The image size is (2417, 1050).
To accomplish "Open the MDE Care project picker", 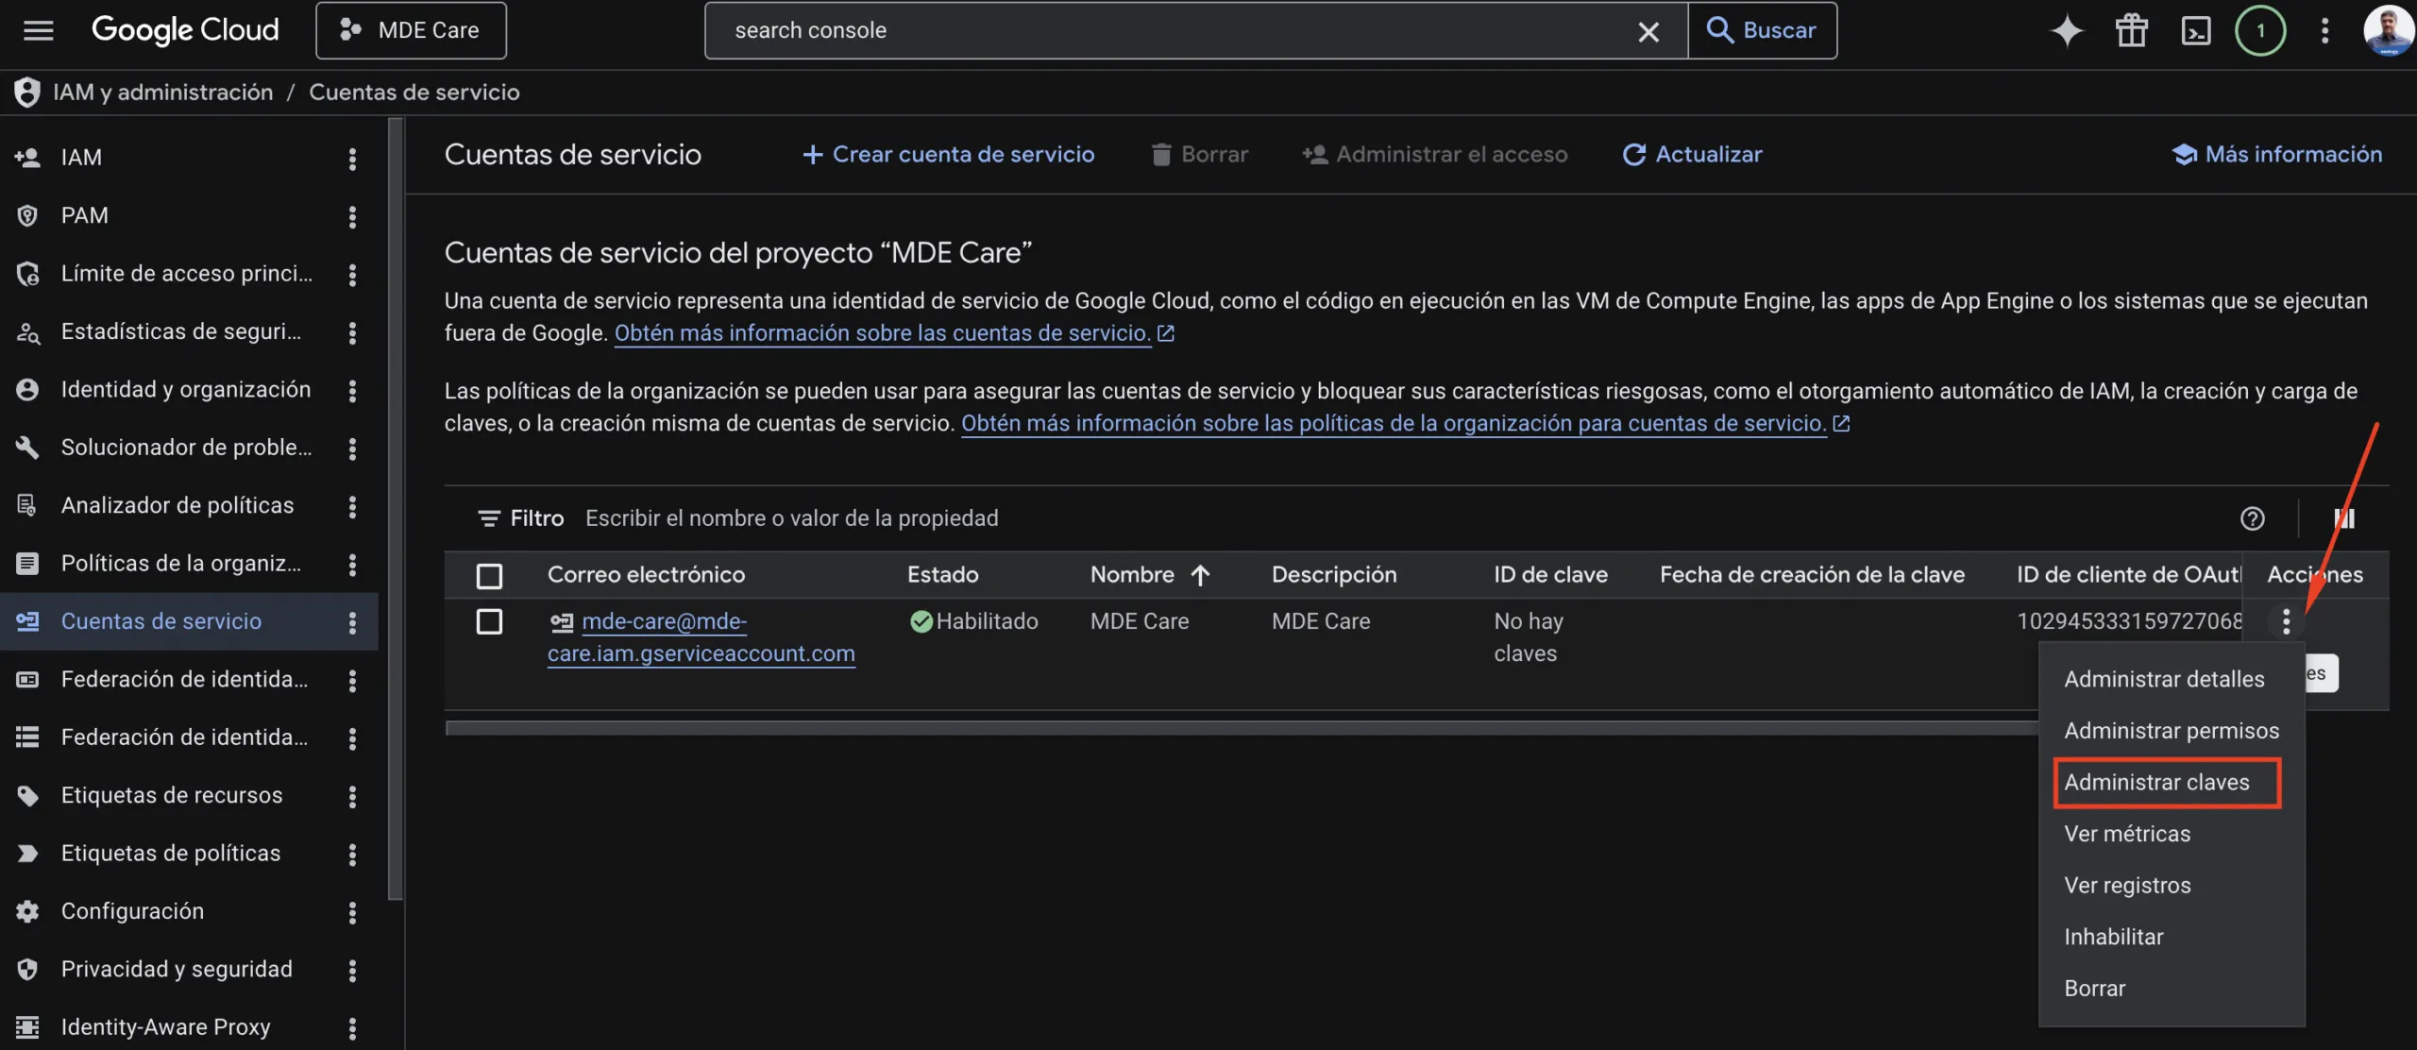I will [411, 30].
